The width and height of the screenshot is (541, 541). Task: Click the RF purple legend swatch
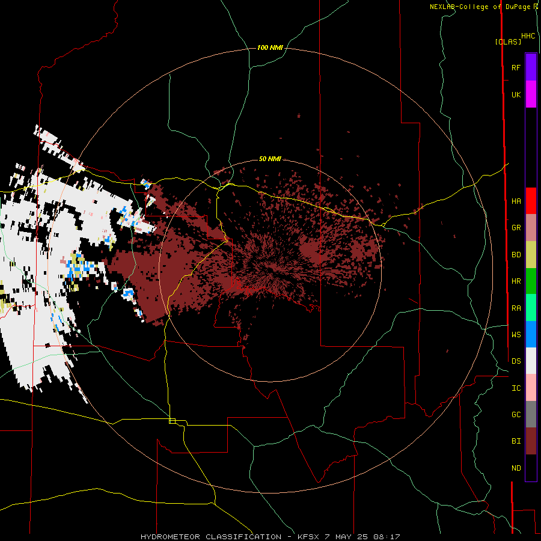tap(531, 67)
